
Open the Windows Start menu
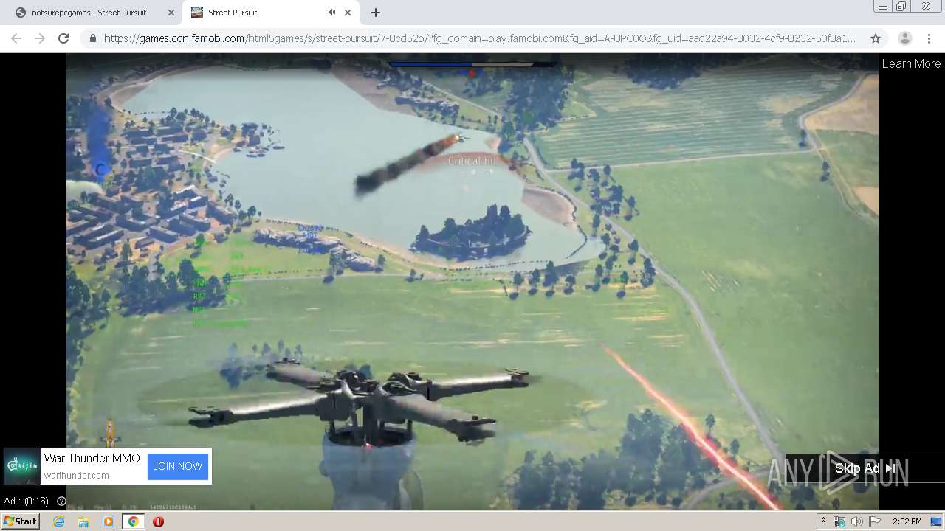(x=20, y=521)
